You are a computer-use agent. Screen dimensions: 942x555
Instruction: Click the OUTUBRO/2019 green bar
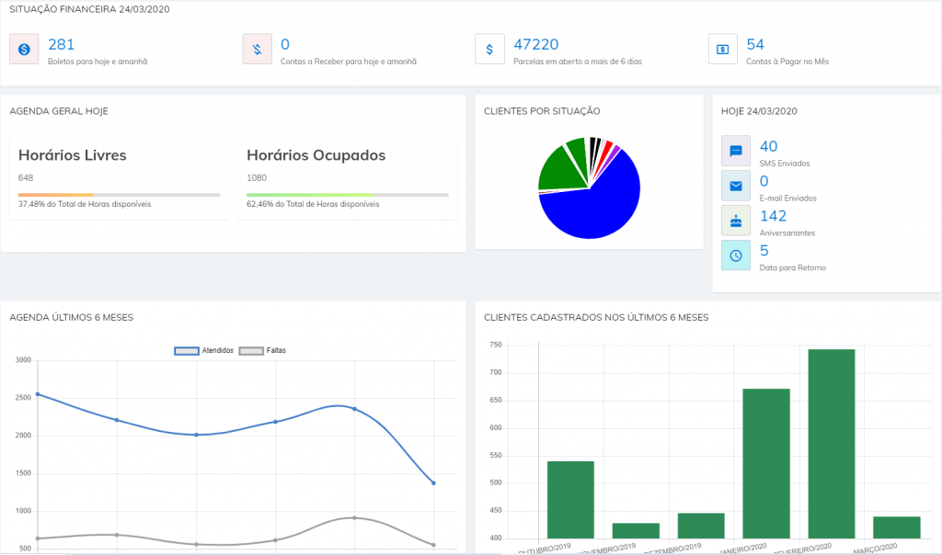[x=570, y=499]
